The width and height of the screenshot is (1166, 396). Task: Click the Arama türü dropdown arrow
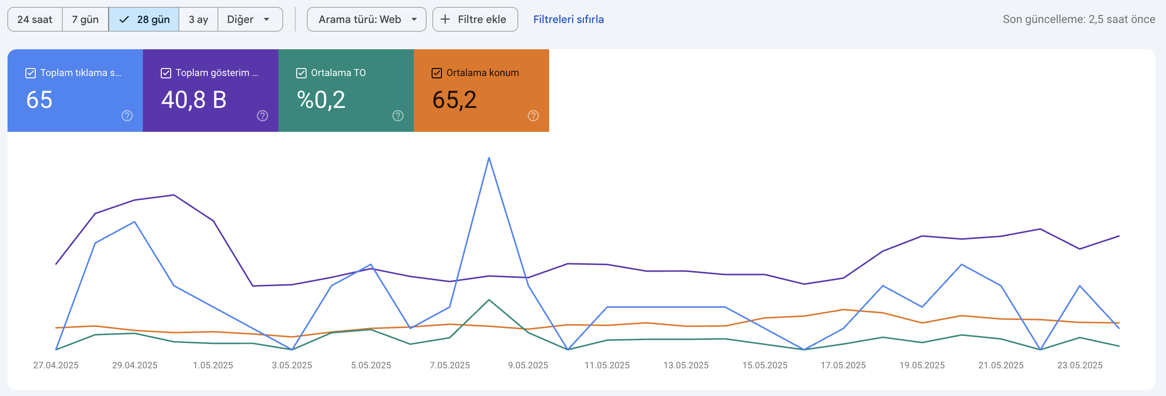tap(414, 20)
